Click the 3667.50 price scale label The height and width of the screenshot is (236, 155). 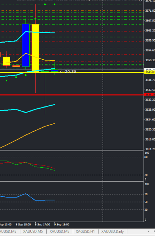coord(150,21)
